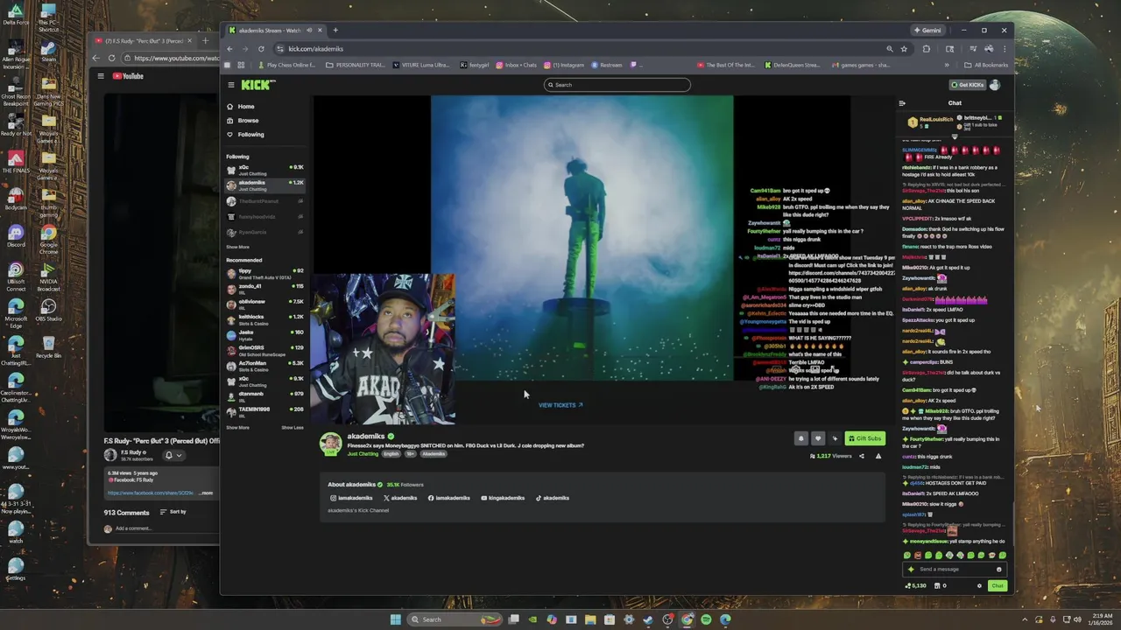1121x630 pixels.
Task: Open Discord desktop shortcut
Action: pos(16,236)
